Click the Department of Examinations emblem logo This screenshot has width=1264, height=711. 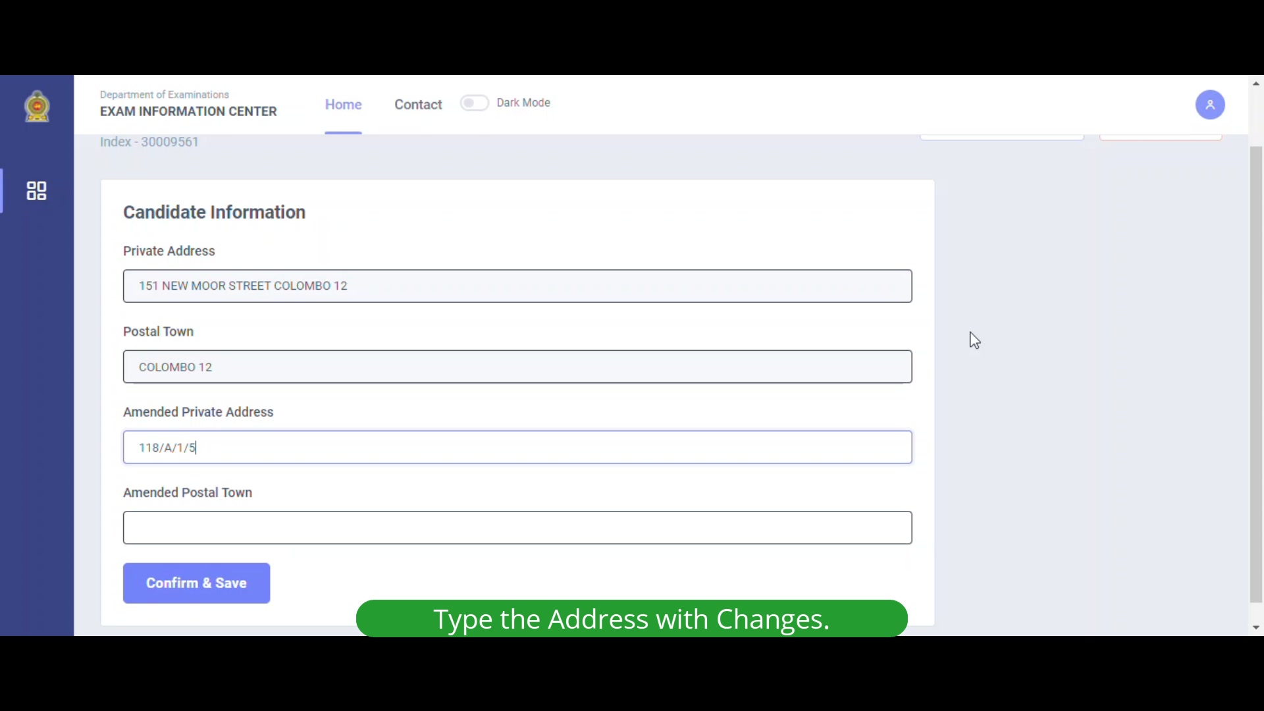click(x=38, y=106)
